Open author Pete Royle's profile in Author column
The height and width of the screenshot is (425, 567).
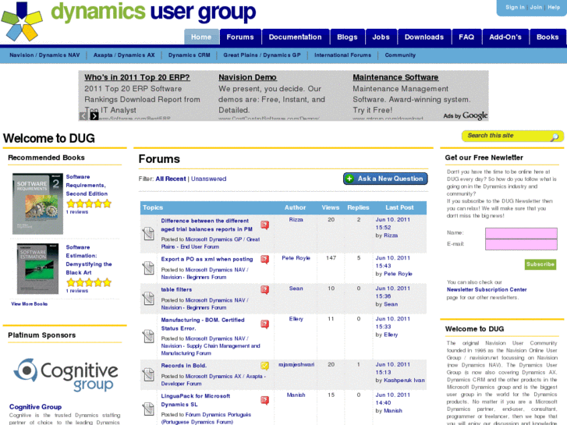coord(296,258)
